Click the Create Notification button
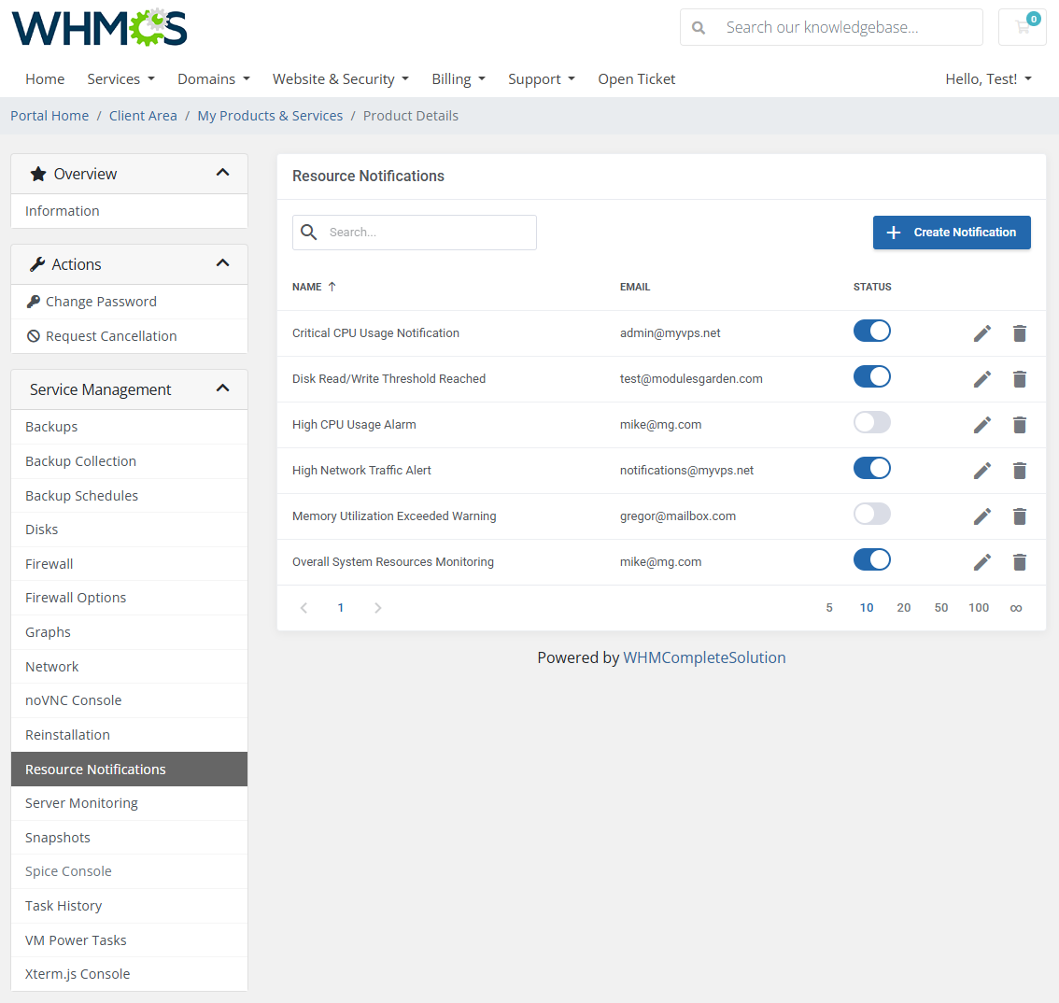 952,232
